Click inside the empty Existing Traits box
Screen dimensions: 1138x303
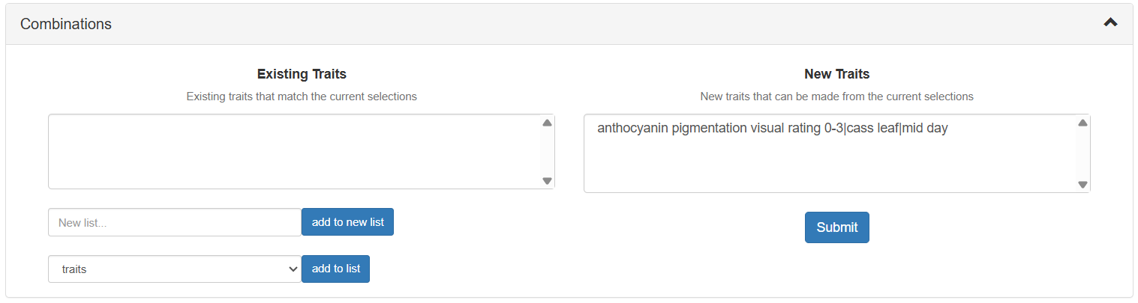click(x=293, y=152)
